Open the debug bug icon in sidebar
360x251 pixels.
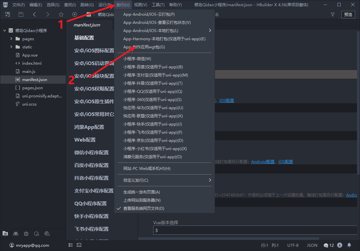tap(26, 234)
